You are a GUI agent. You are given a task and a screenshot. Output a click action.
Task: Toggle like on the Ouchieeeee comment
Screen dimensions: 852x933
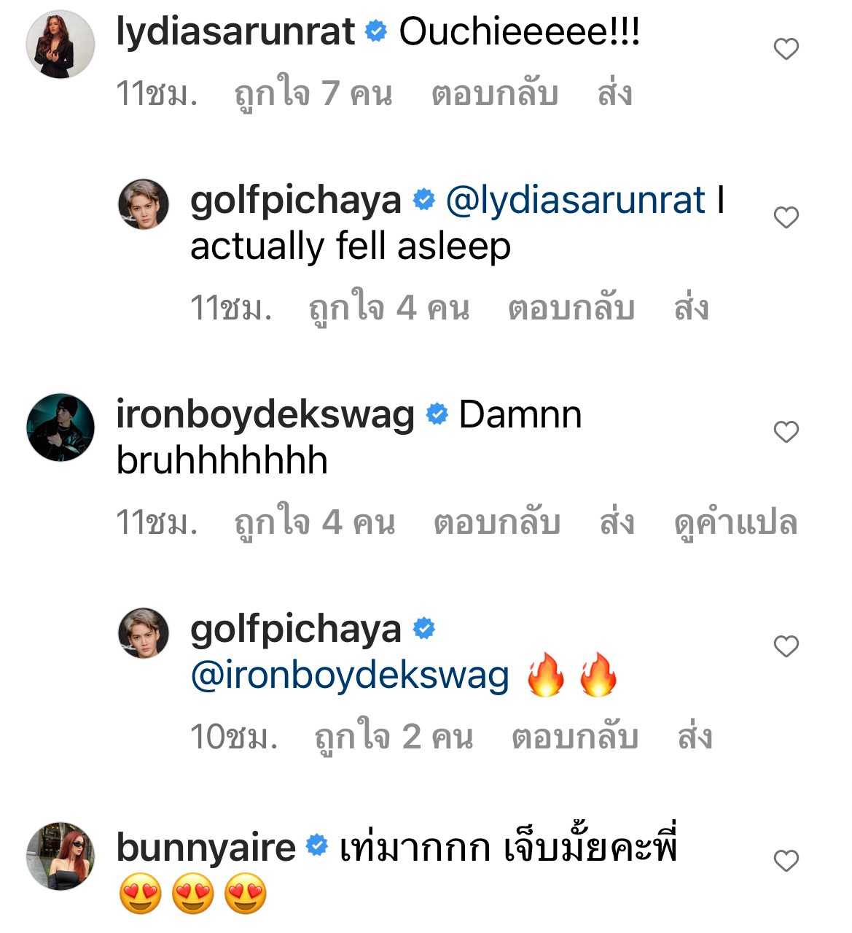(786, 47)
